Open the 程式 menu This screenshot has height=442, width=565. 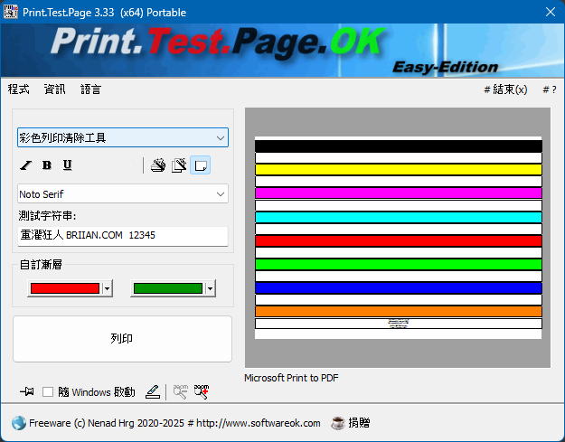18,89
